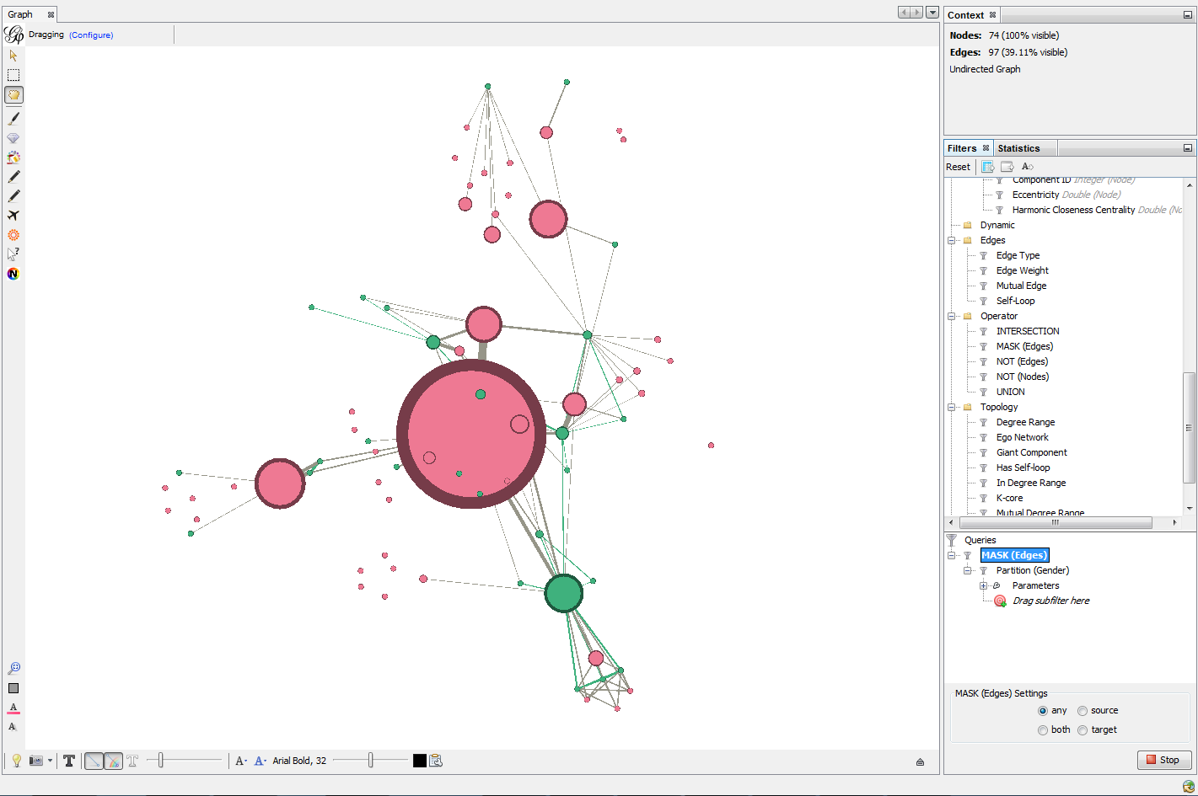Select the 'both' radio button

pos(1043,730)
